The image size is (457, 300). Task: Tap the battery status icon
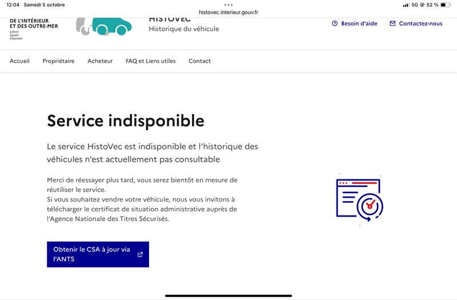click(x=446, y=5)
